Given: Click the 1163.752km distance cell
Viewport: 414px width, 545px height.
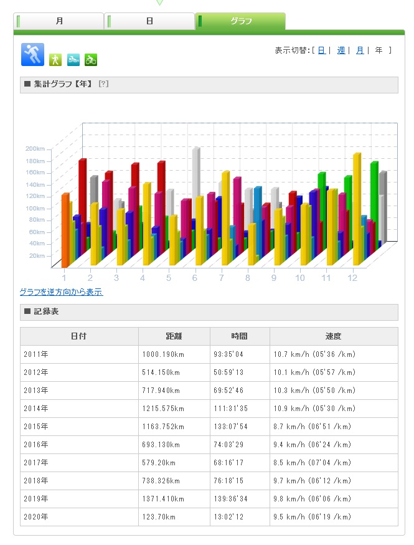Looking at the screenshot, I should point(174,427).
